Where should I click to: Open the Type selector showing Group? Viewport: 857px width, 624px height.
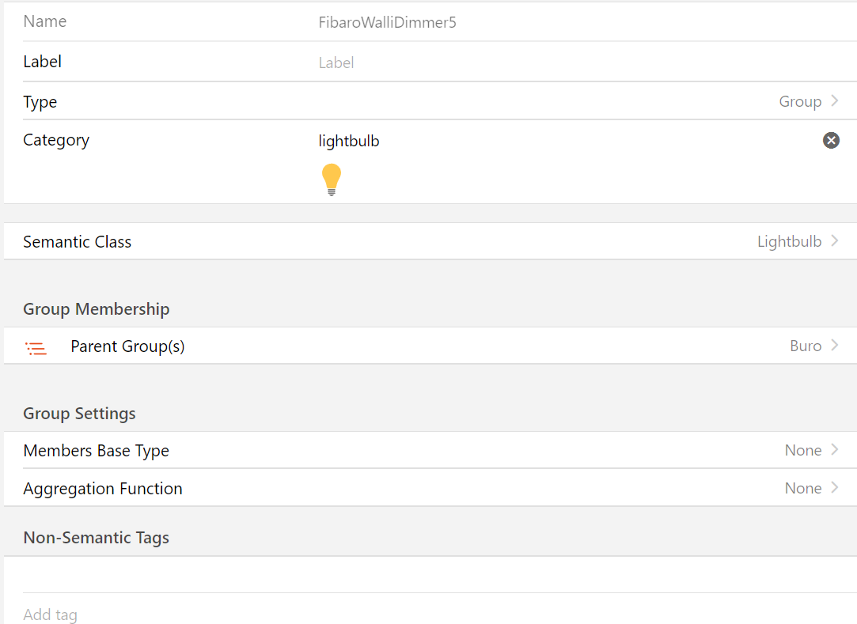point(800,101)
